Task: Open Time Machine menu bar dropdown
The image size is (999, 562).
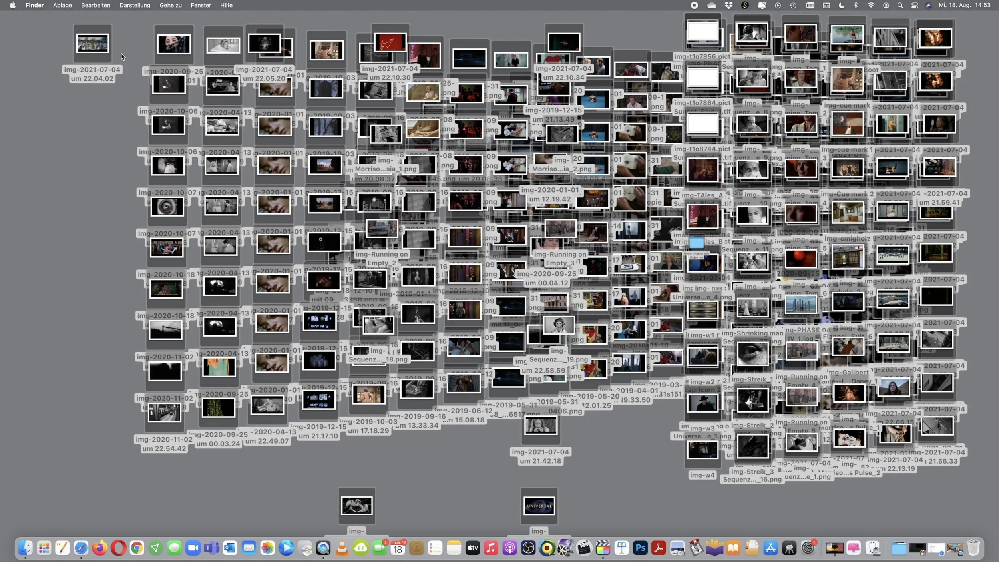Action: (793, 5)
